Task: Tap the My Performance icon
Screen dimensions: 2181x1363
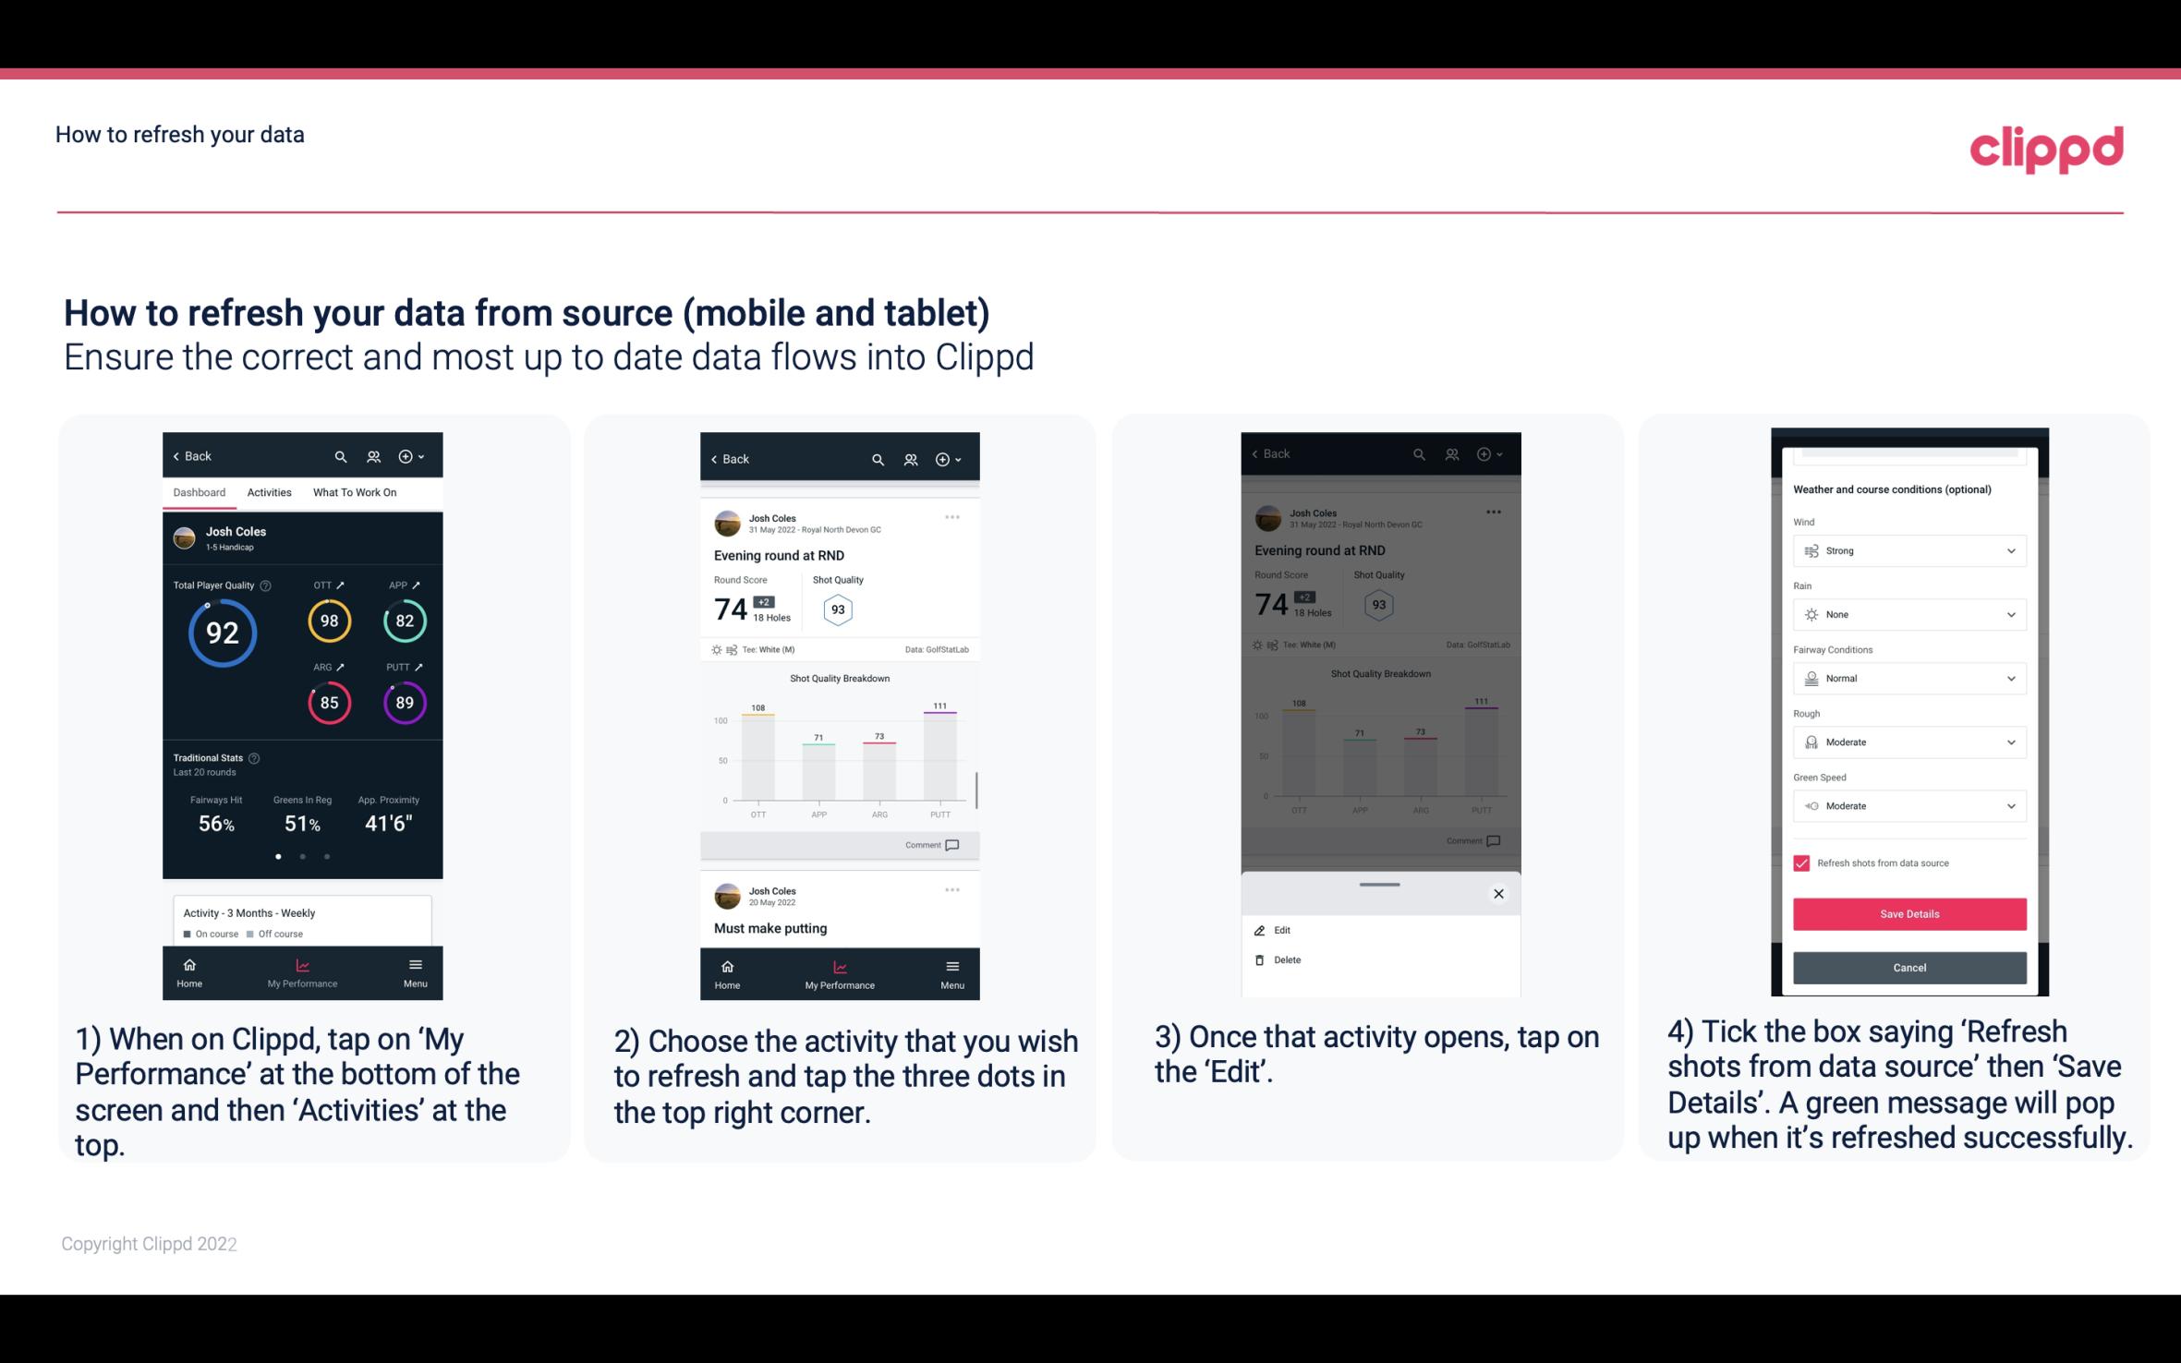Action: 300,969
